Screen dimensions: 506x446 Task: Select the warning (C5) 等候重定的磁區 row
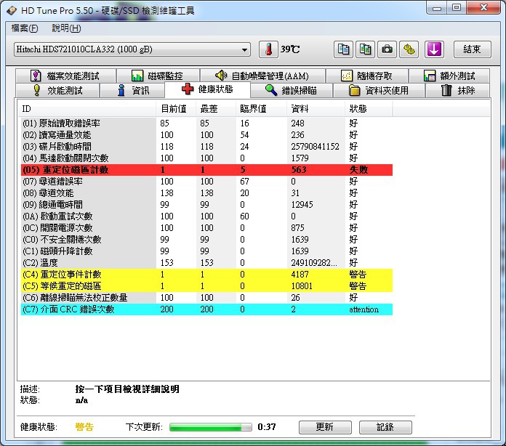206,286
